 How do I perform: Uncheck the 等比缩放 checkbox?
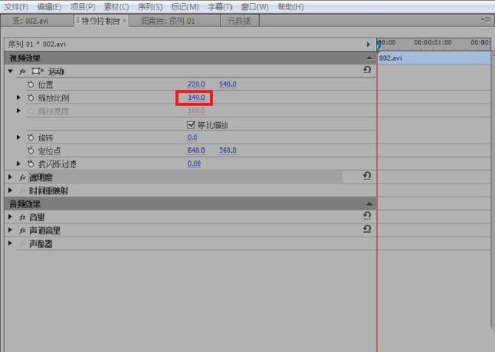[x=191, y=124]
